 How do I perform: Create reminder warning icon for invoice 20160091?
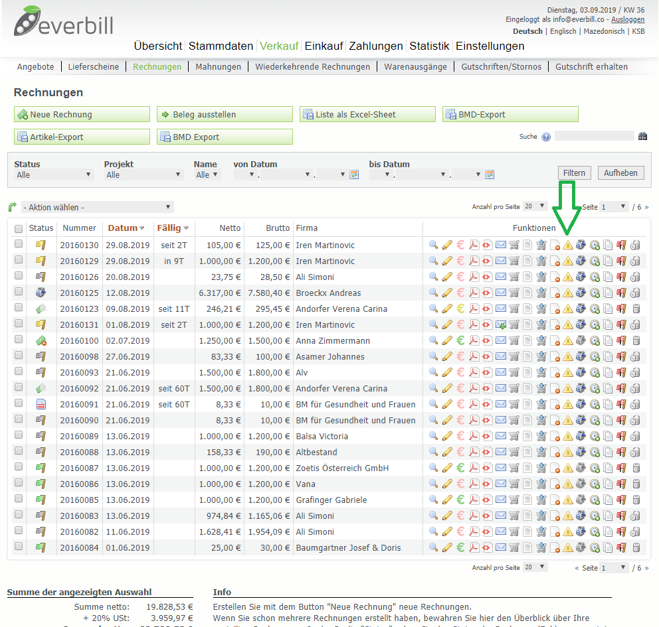[x=568, y=405]
